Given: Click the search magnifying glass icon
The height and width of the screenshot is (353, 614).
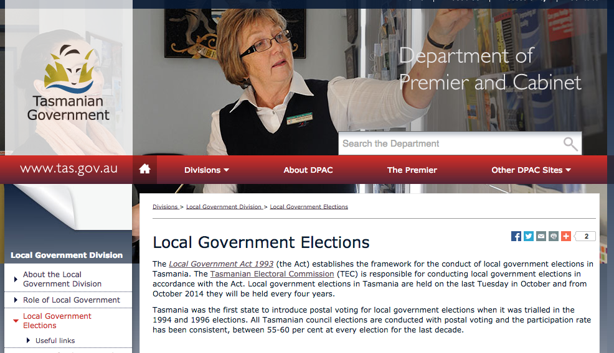Looking at the screenshot, I should pyautogui.click(x=570, y=144).
